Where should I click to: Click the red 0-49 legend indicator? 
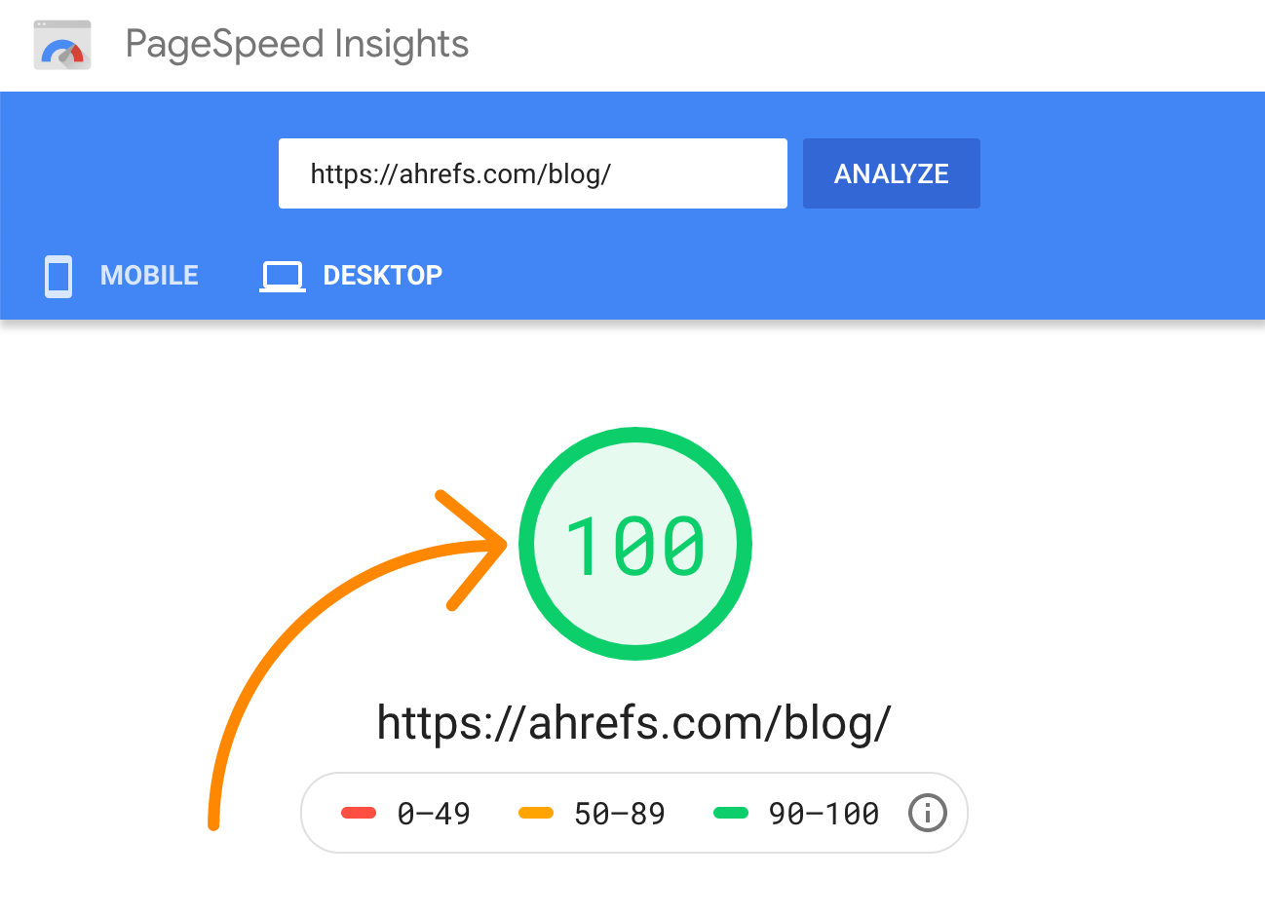coord(360,812)
